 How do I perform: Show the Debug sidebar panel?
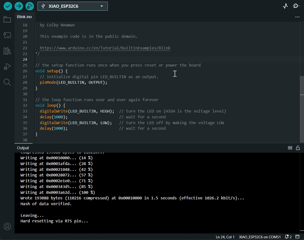click(x=7, y=66)
